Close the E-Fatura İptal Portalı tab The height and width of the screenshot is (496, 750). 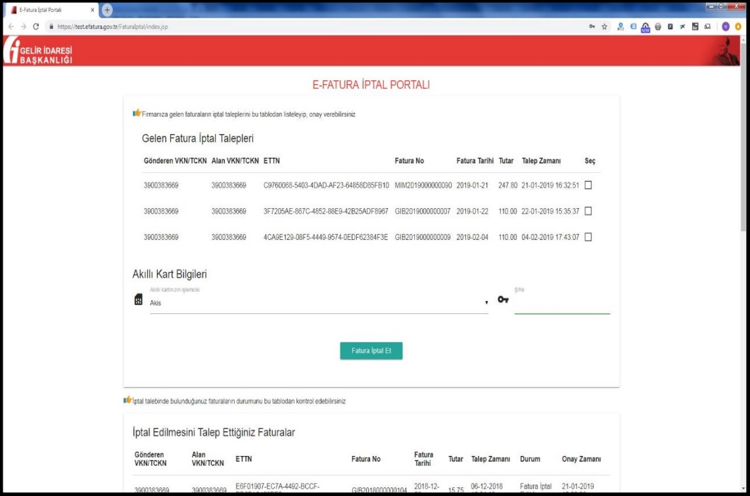(x=93, y=9)
